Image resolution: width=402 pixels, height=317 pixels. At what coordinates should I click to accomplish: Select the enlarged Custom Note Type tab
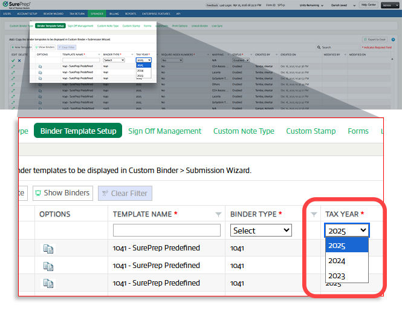pyautogui.click(x=244, y=131)
